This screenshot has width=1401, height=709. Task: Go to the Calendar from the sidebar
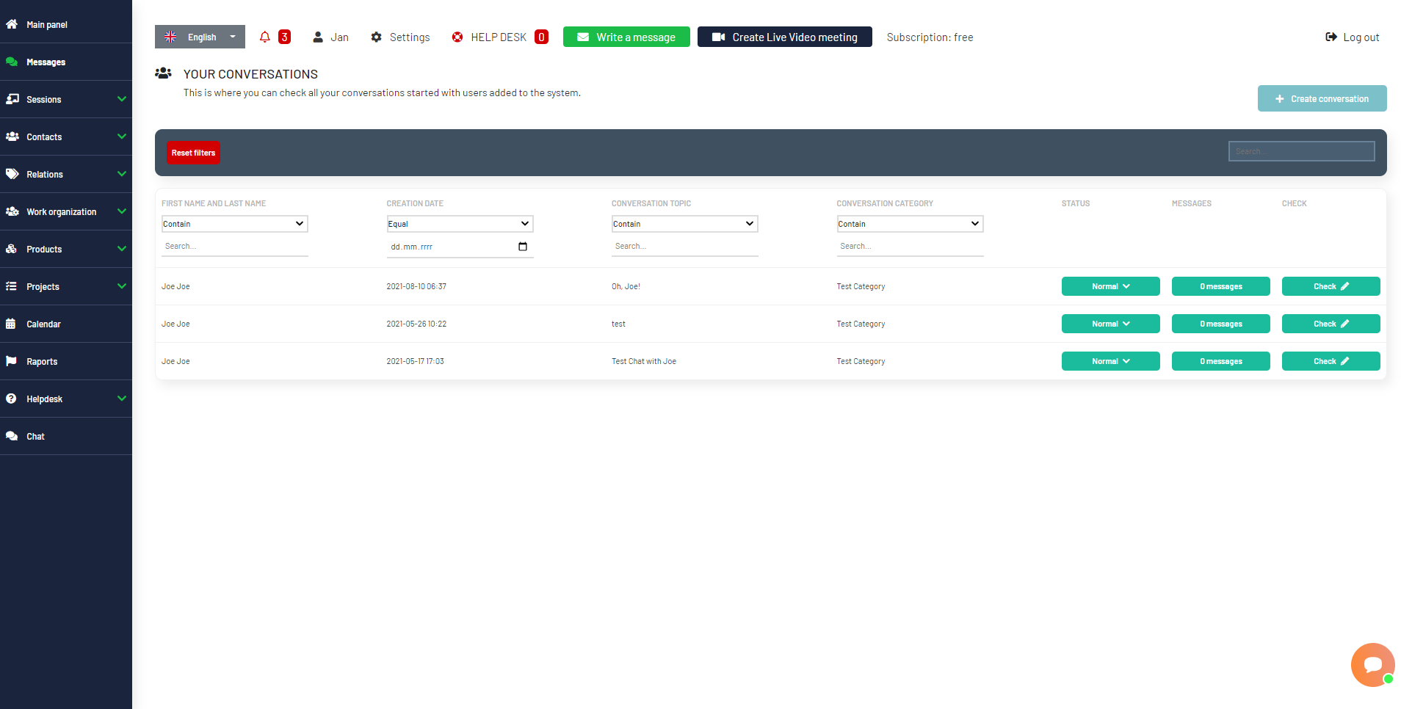[x=44, y=324]
